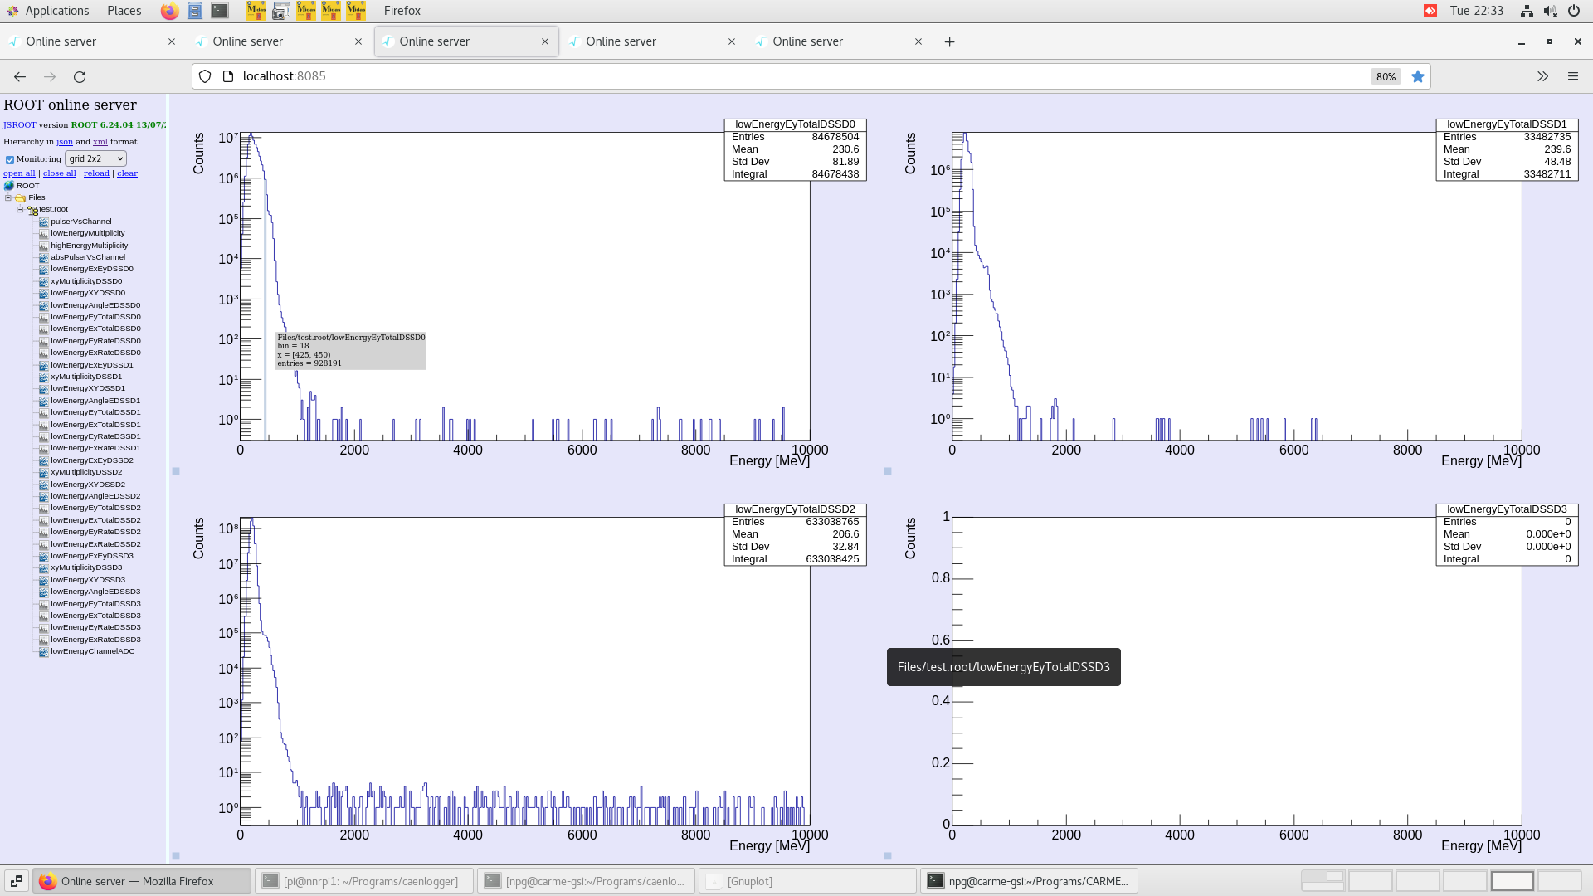Image resolution: width=1593 pixels, height=896 pixels.
Task: Click the reload link
Action: click(x=96, y=173)
